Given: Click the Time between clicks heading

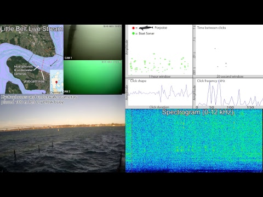Looking at the screenshot, I should click(x=211, y=28).
